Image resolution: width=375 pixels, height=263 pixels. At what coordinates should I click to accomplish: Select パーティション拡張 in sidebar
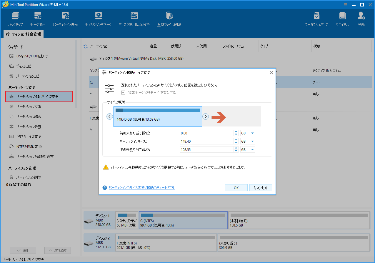click(x=25, y=106)
